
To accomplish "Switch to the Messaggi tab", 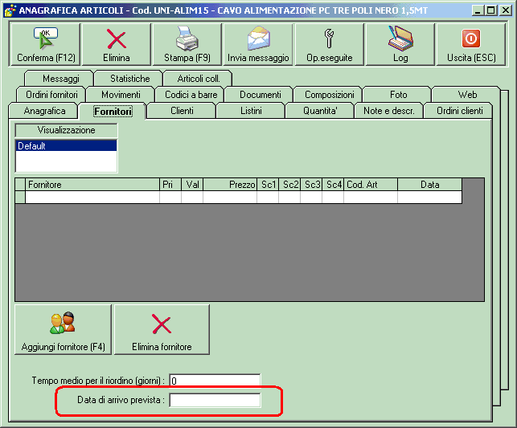I will 61,79.
